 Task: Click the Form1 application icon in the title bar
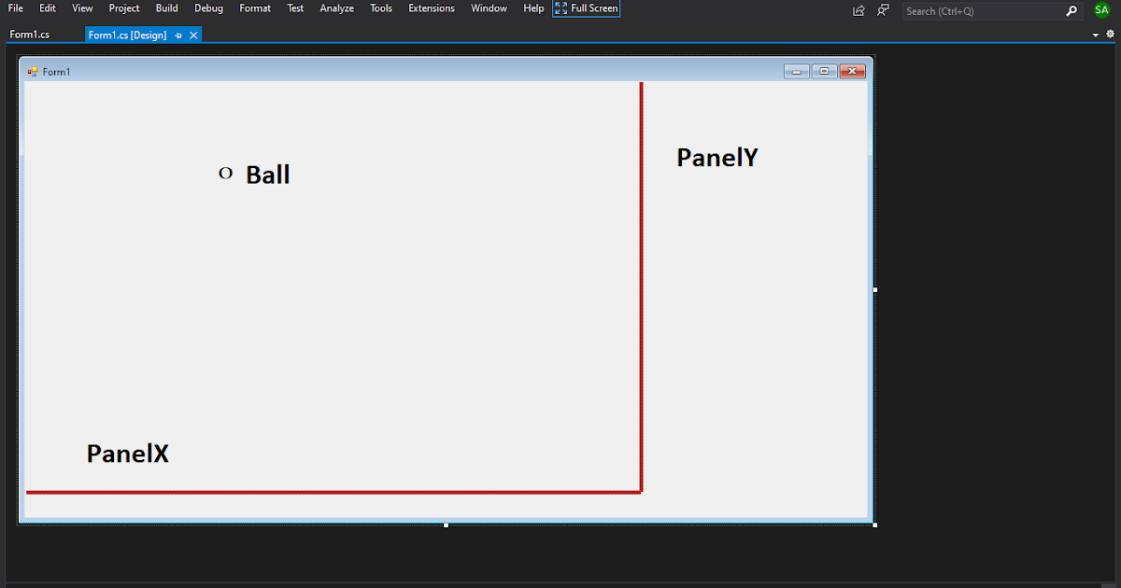tap(31, 71)
